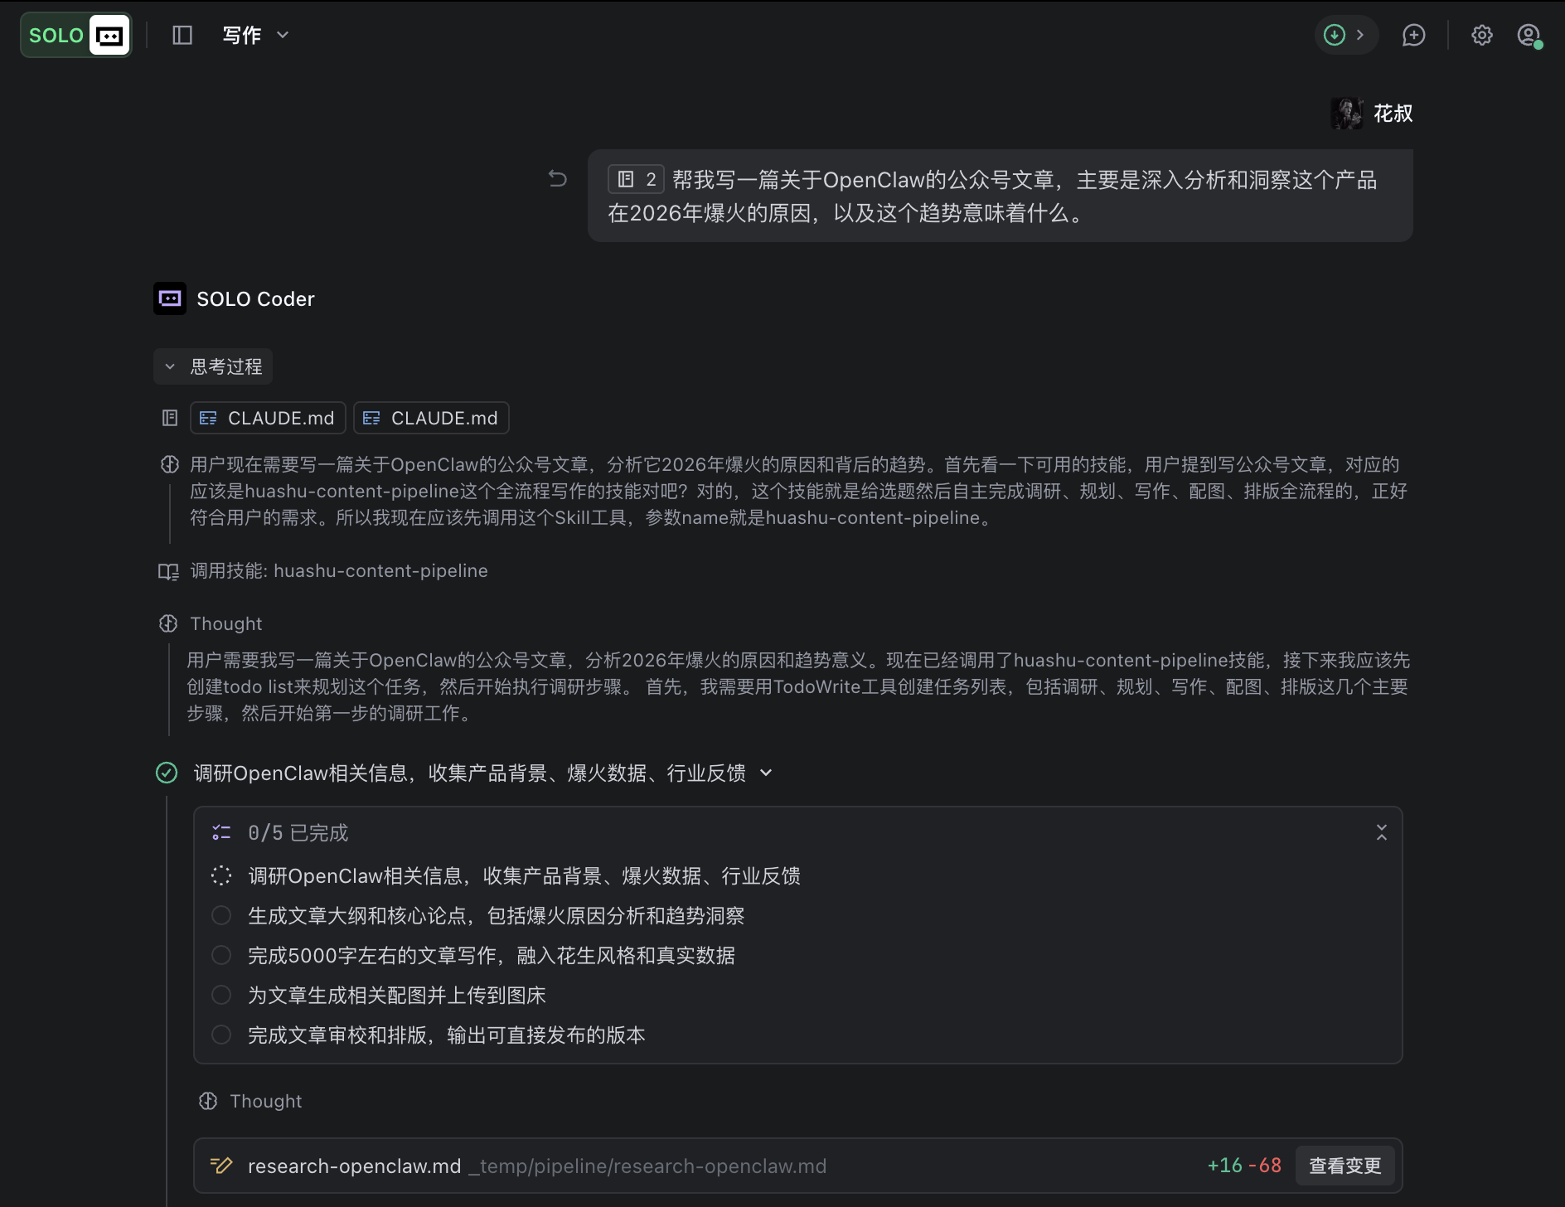Open the SOLO logo icon top left

[75, 35]
